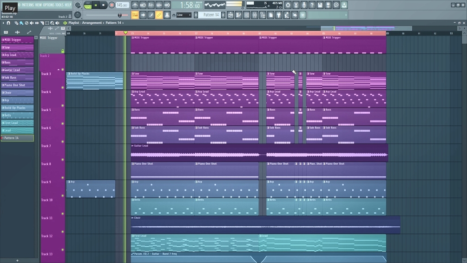Toggle loop recording button
467x263 pixels.
point(167,5)
